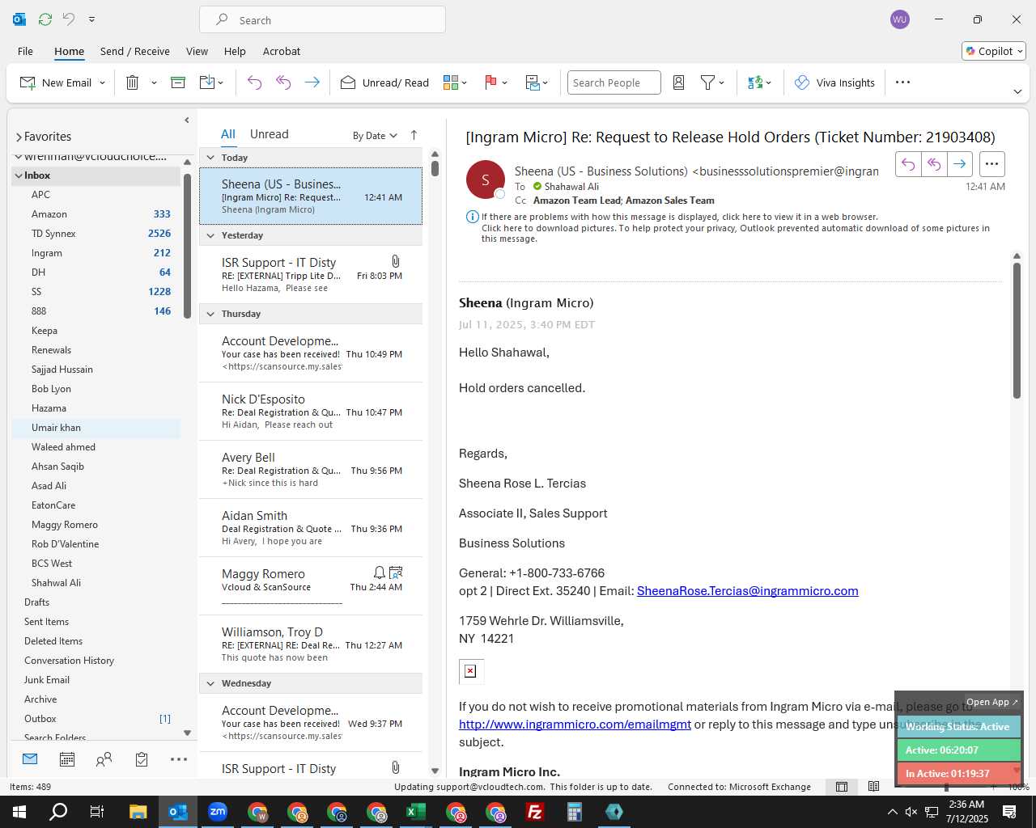Switch to Normal view in status bar
The height and width of the screenshot is (828, 1036).
point(842,787)
